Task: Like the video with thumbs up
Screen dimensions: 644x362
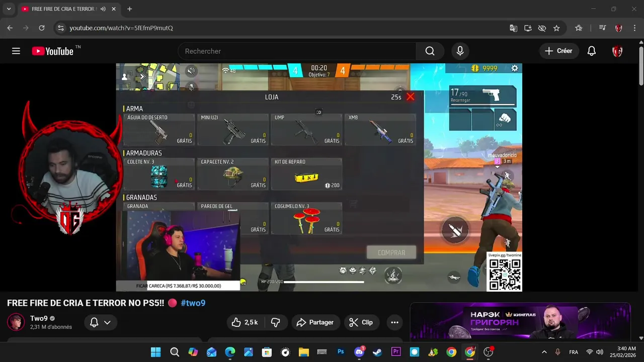Action: [245, 322]
